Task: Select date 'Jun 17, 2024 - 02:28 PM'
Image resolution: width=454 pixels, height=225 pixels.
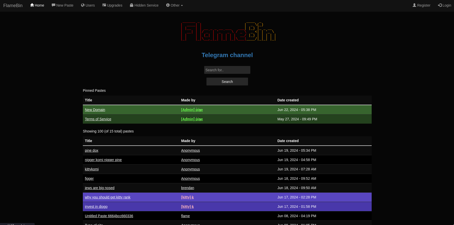Action: [297, 197]
